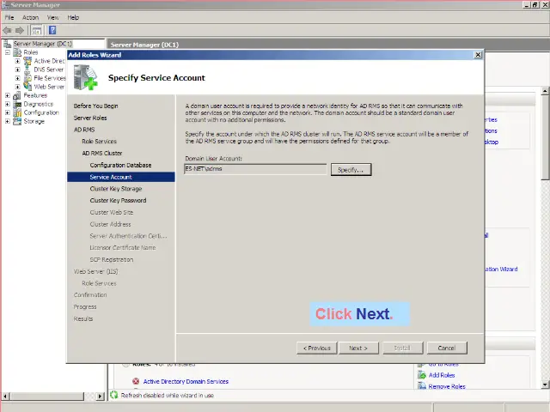Click the refresh icon in status bar
Image resolution: width=550 pixels, height=412 pixels.
(114, 395)
